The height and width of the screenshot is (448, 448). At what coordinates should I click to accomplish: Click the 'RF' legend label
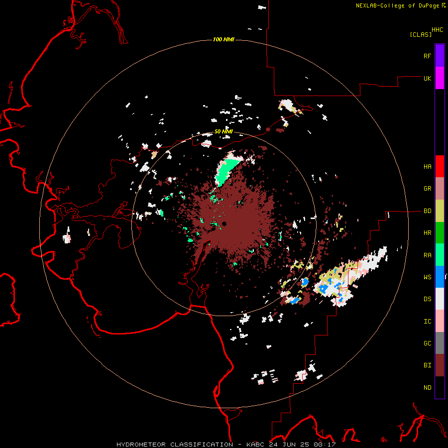[x=427, y=56]
